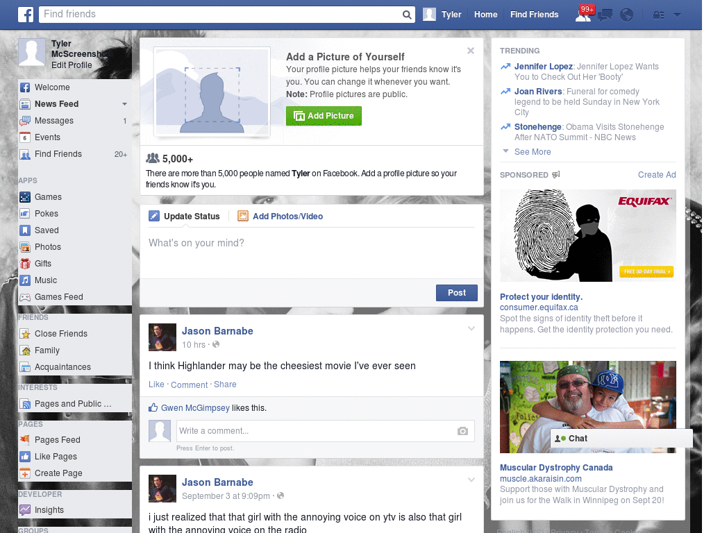Image resolution: width=711 pixels, height=533 pixels.
Task: Open Jennifer Lopez trending topic
Action: (x=543, y=67)
